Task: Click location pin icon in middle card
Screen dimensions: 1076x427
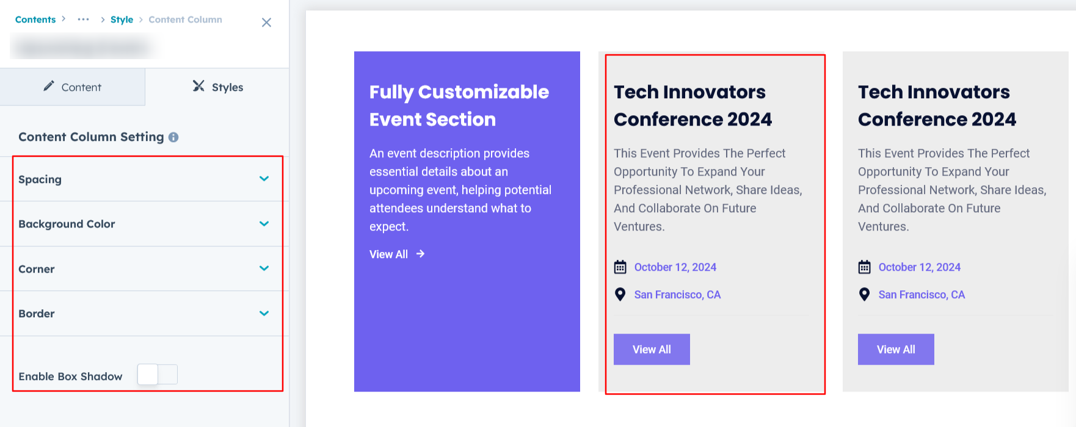Action: click(620, 295)
